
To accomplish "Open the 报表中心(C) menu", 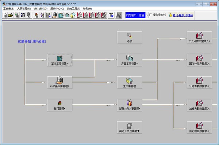I will (57, 9).
